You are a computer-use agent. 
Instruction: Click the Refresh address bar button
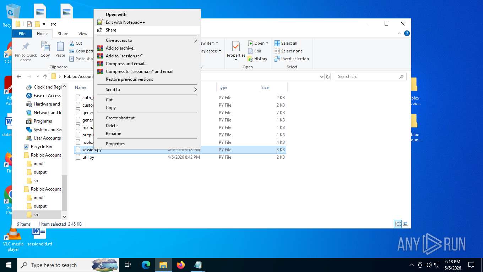pos(328,76)
